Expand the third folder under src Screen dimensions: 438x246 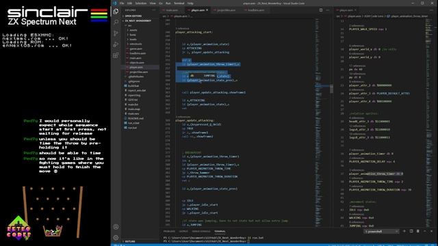(140, 40)
